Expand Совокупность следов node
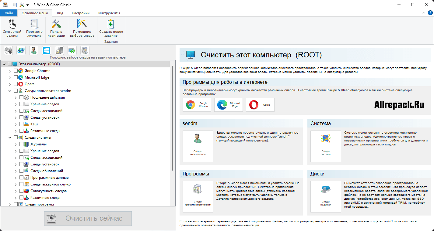The image size is (434, 231). tap(16, 191)
